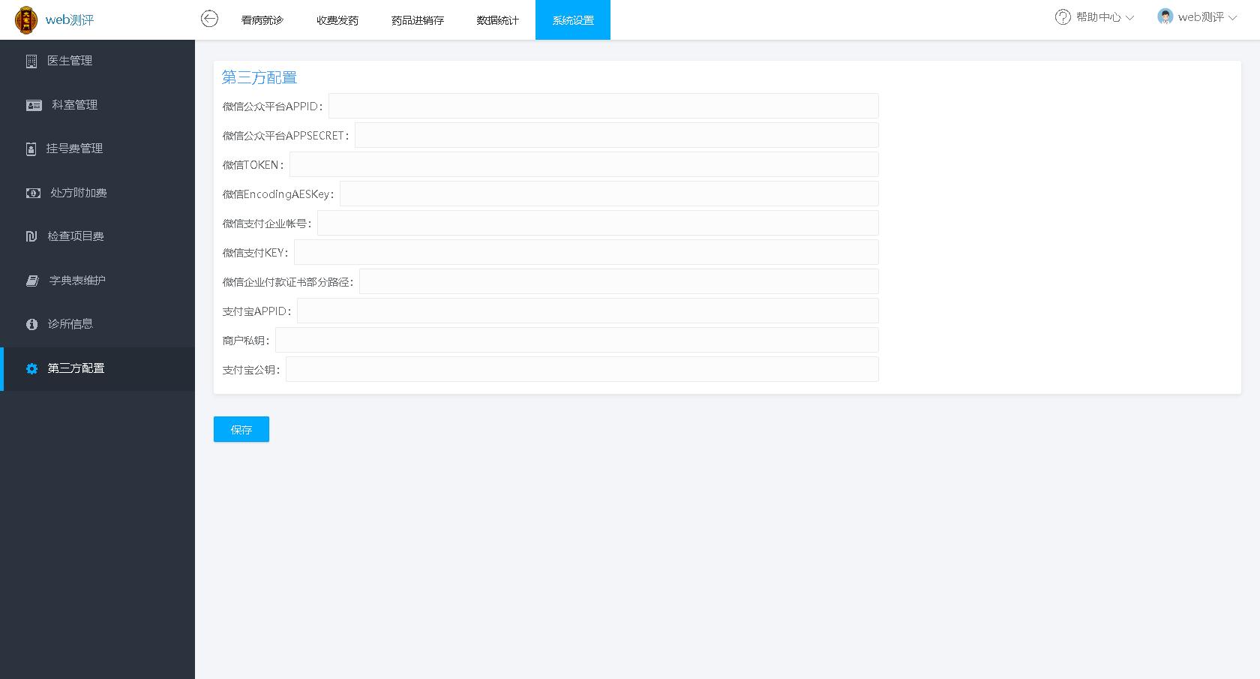Click the help question mark icon
This screenshot has height=679, width=1260.
tap(1063, 17)
